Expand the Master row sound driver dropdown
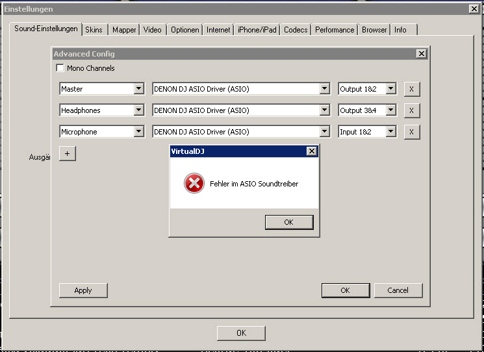This screenshot has height=352, width=484. point(324,89)
